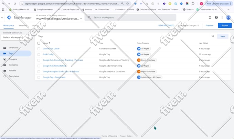
Task: Open Chrome apps grid in bookmarks bar
Action: point(3,10)
